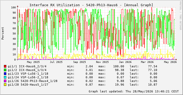Click the min value 3.01 for gi1/2
Screen dimensions: 183x95
[89, 70]
